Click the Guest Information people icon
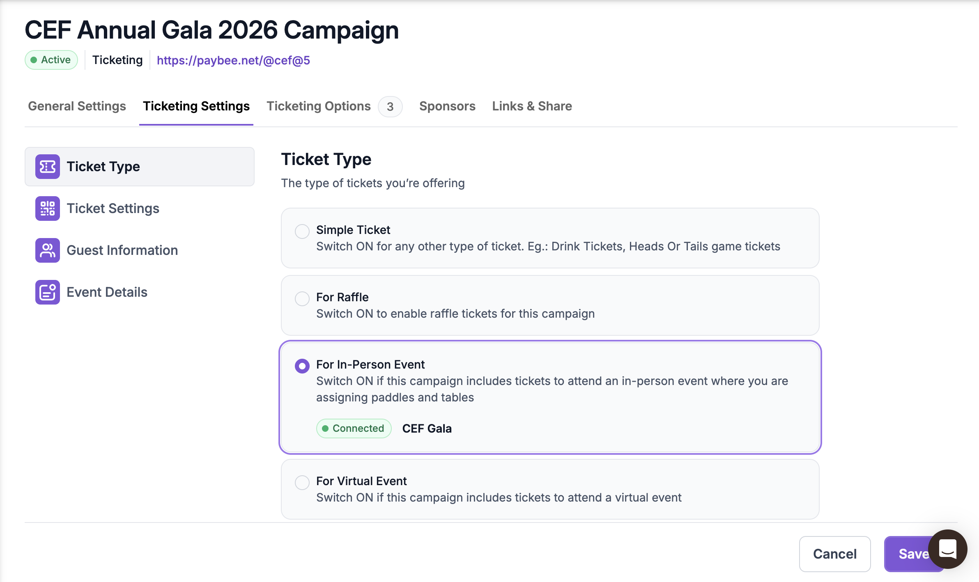The image size is (979, 582). click(x=48, y=250)
